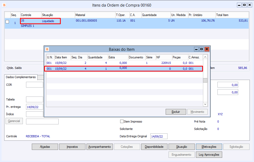Click the Excluir button

click(176, 112)
